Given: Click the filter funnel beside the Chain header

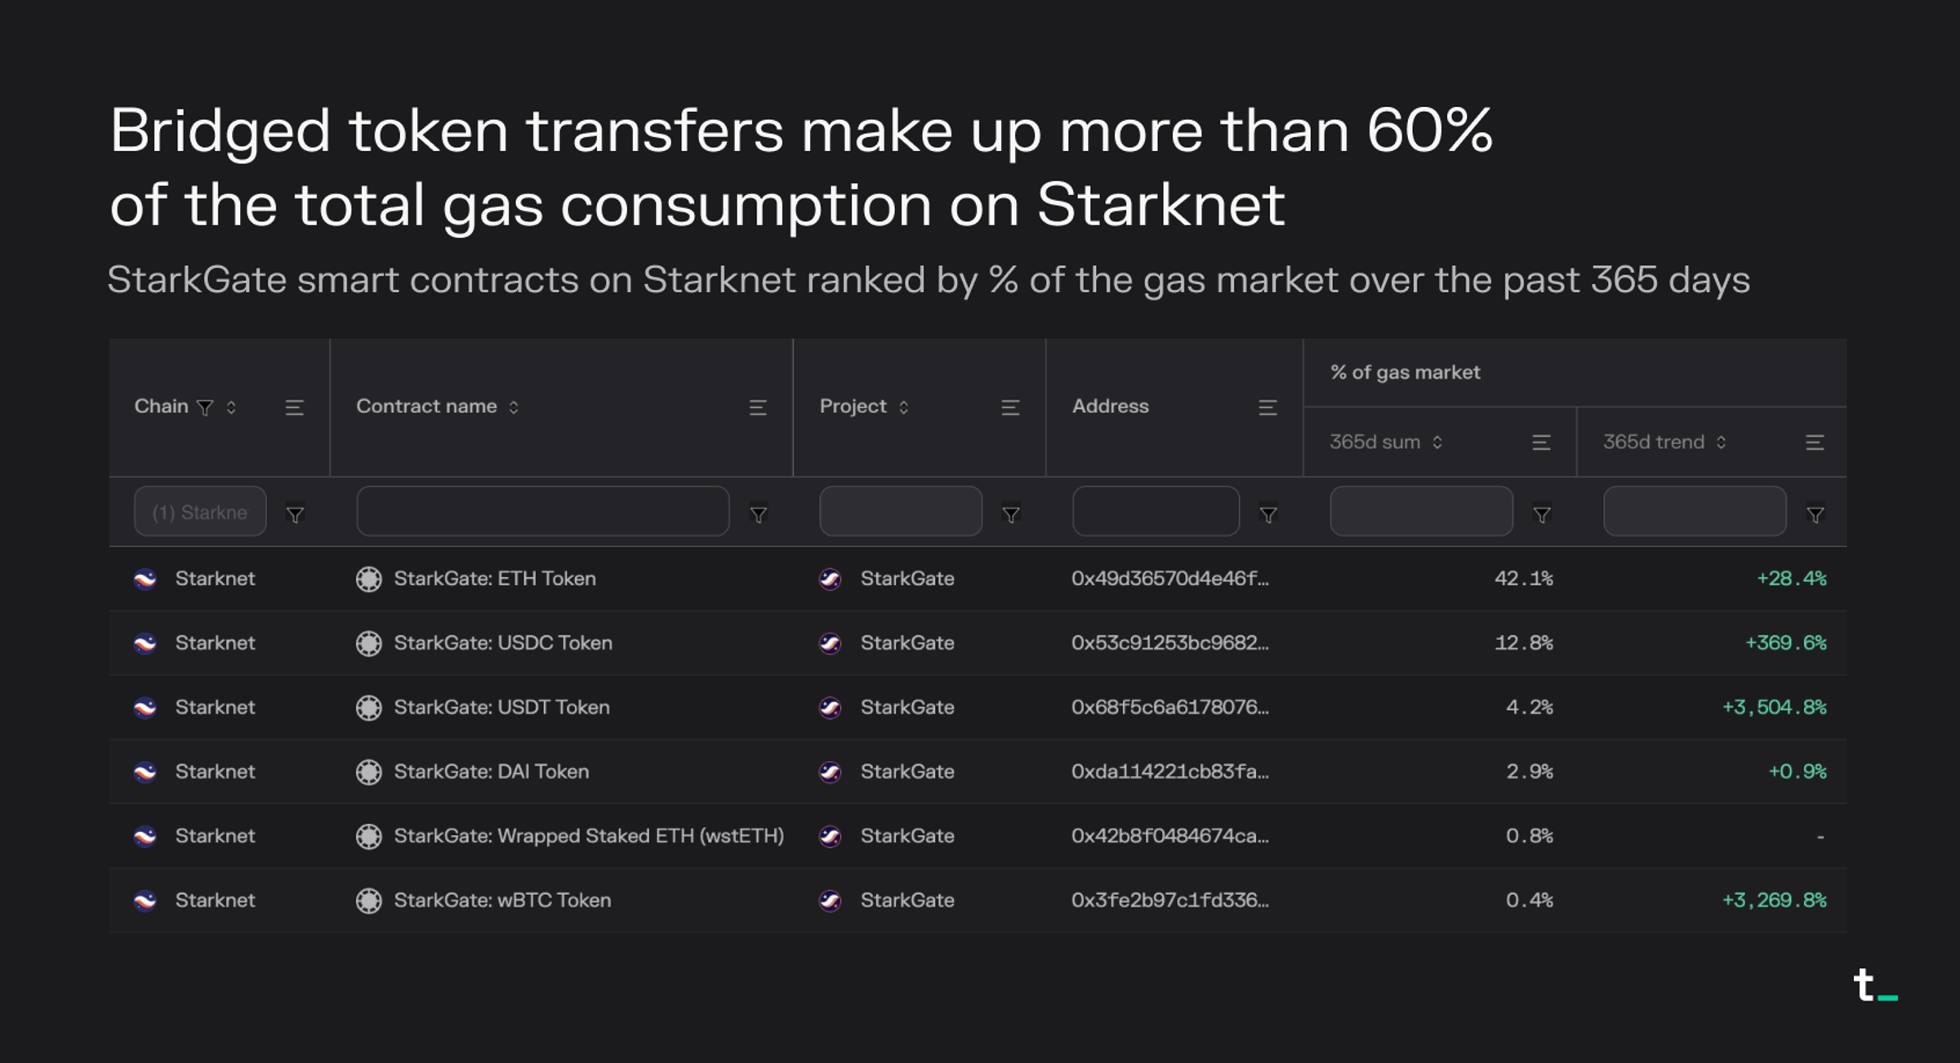Looking at the screenshot, I should [x=206, y=407].
